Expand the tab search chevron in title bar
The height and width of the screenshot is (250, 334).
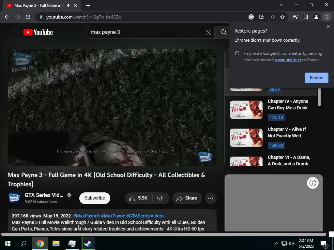(x=281, y=5)
